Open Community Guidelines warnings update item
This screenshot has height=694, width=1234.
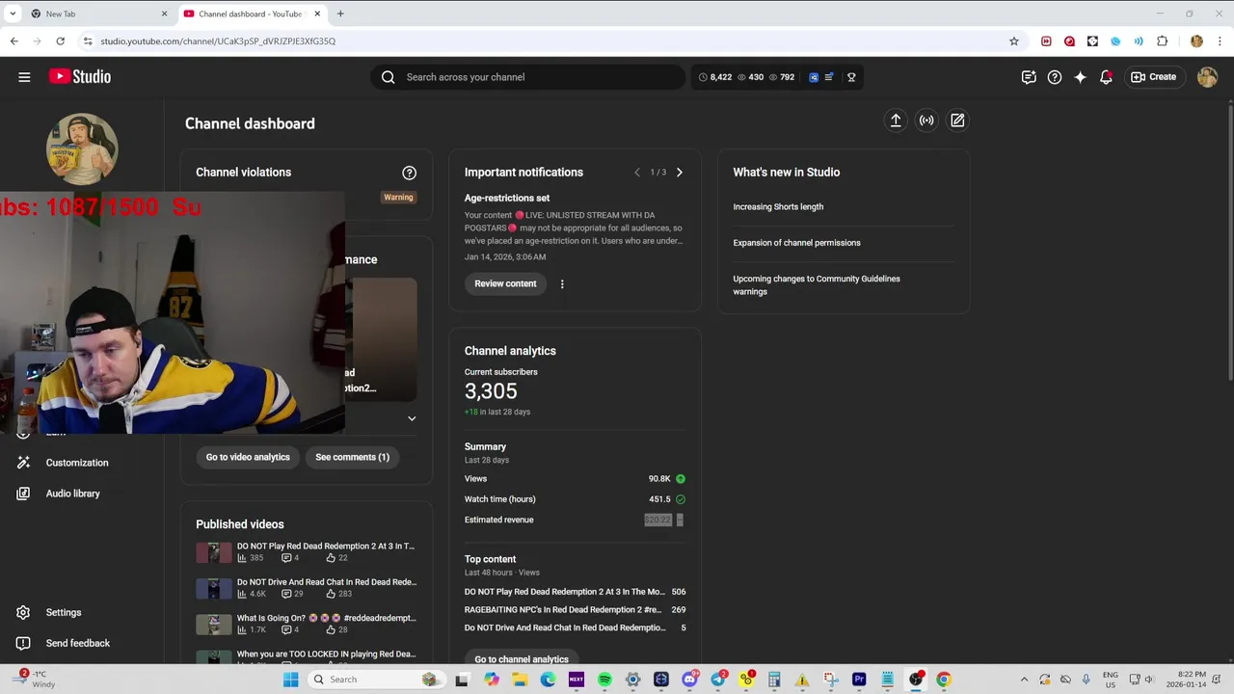[x=817, y=285]
